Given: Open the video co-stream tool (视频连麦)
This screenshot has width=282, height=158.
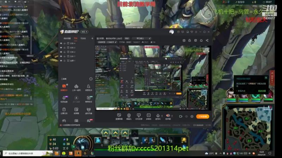Looking at the screenshot, I should [x=64, y=99].
